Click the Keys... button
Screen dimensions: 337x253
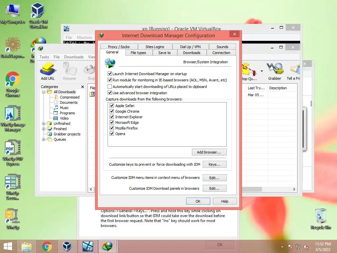pos(214,164)
